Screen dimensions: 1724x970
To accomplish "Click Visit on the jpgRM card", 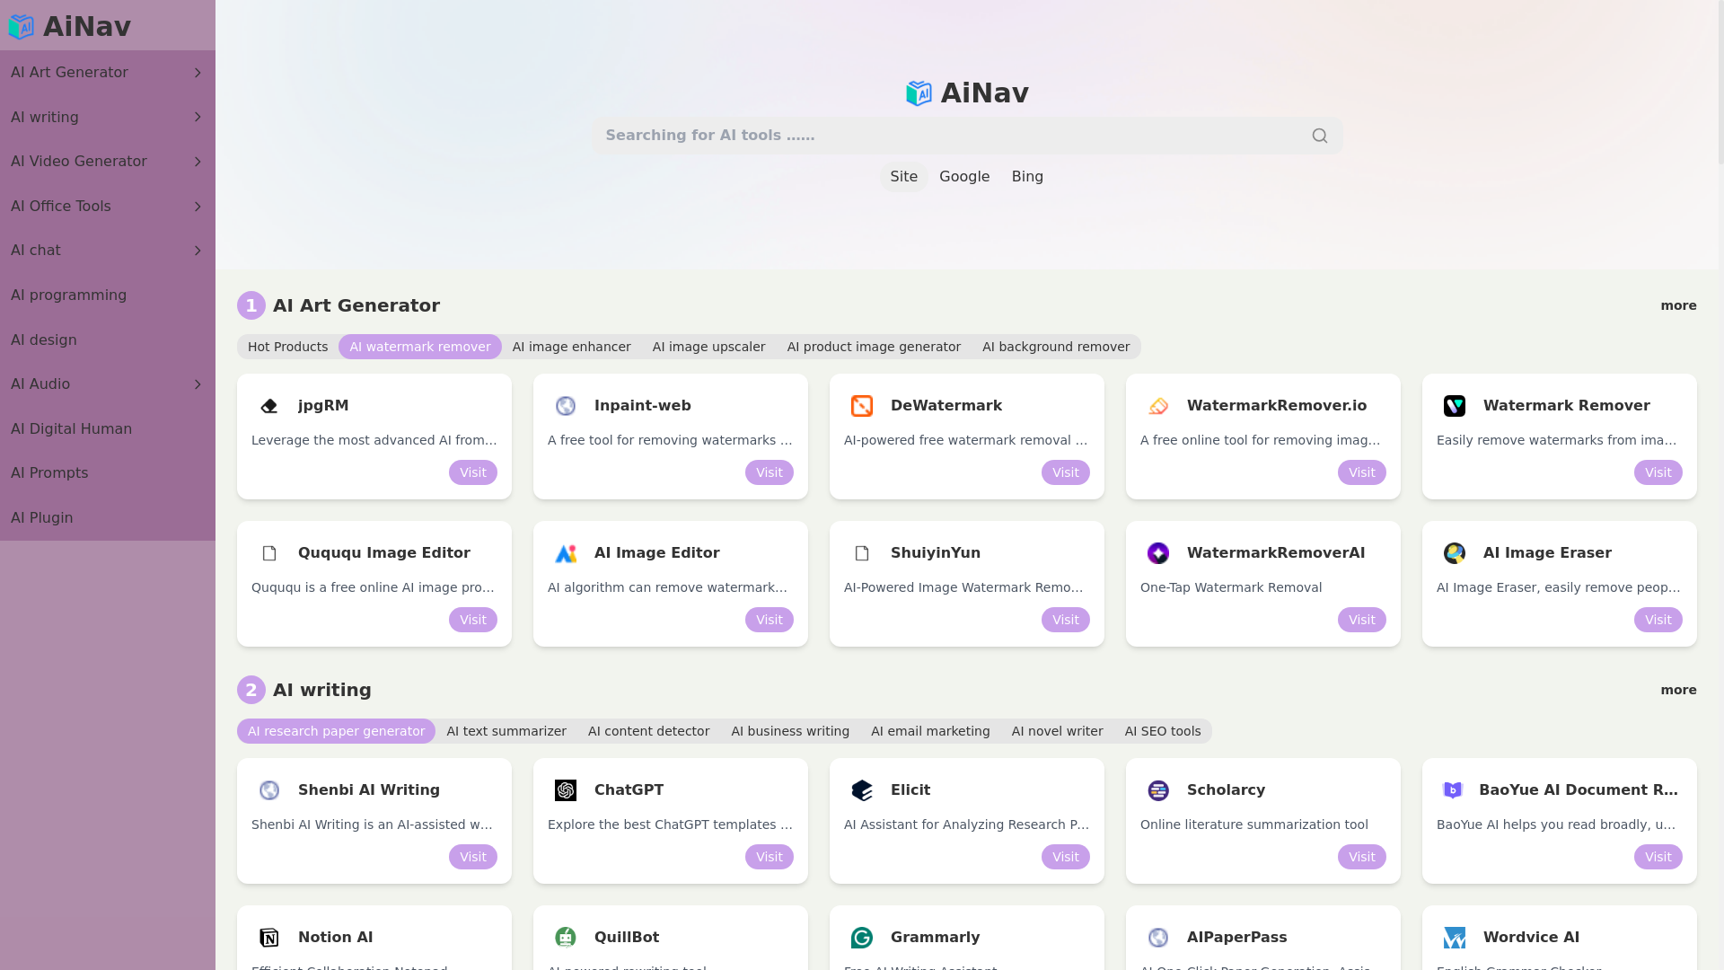I will (x=473, y=472).
